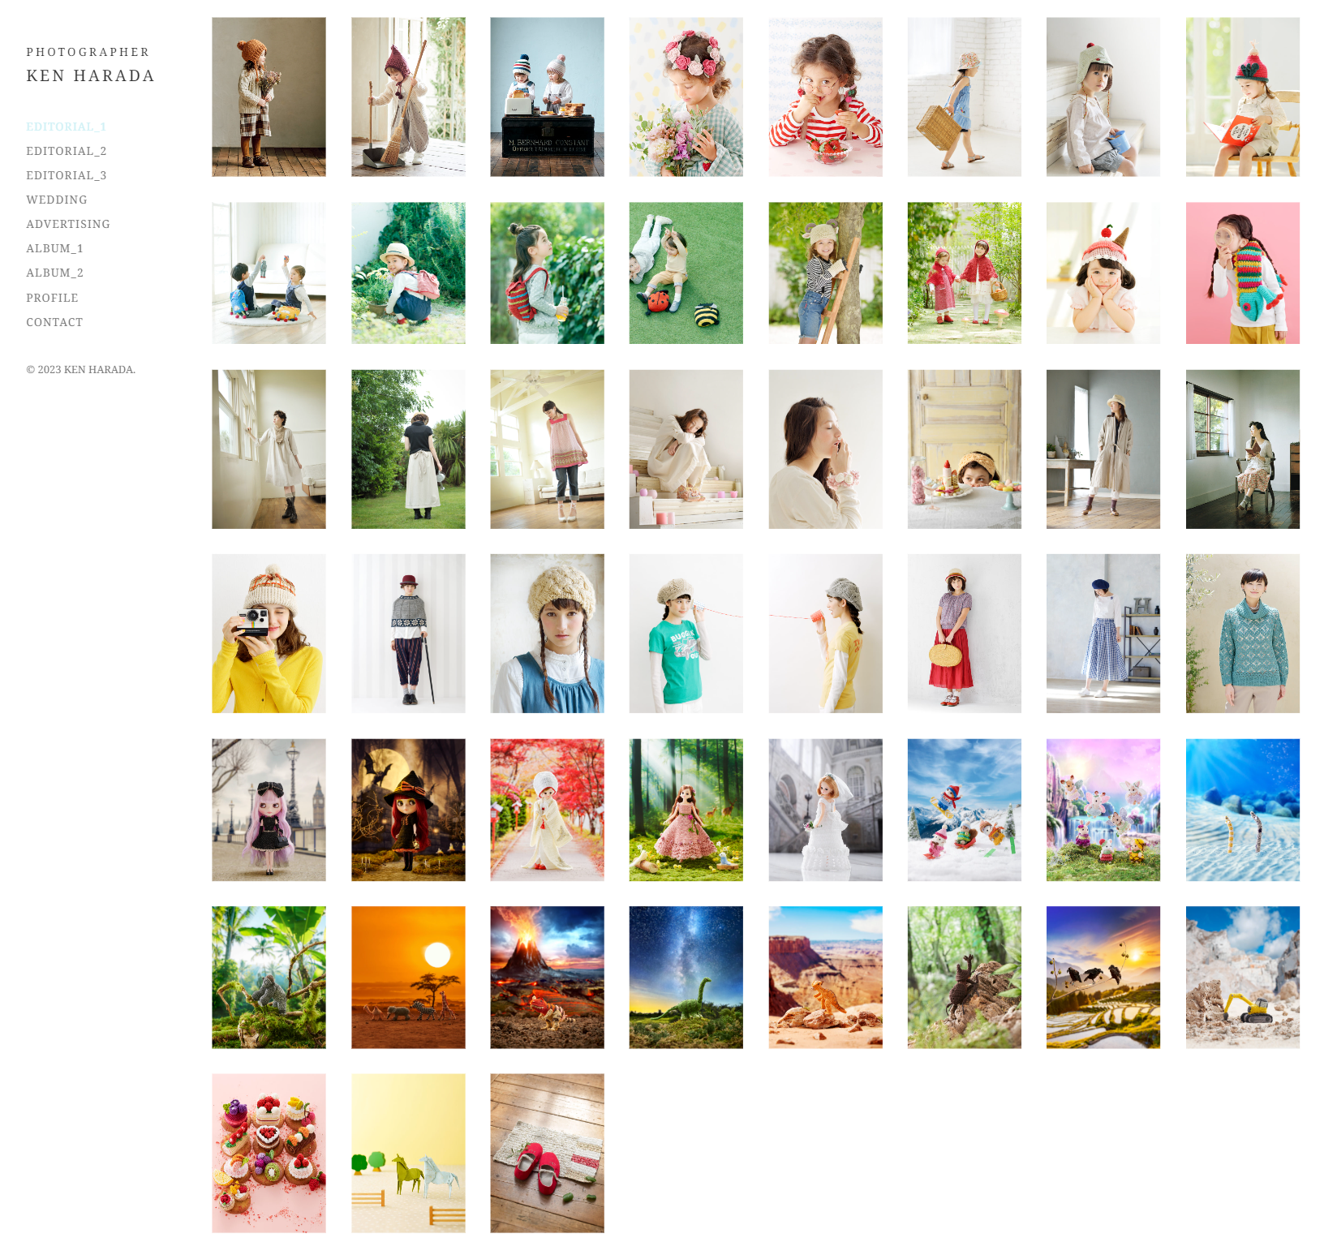
Task: Open the child sweeping with broom photo
Action: click(x=408, y=97)
